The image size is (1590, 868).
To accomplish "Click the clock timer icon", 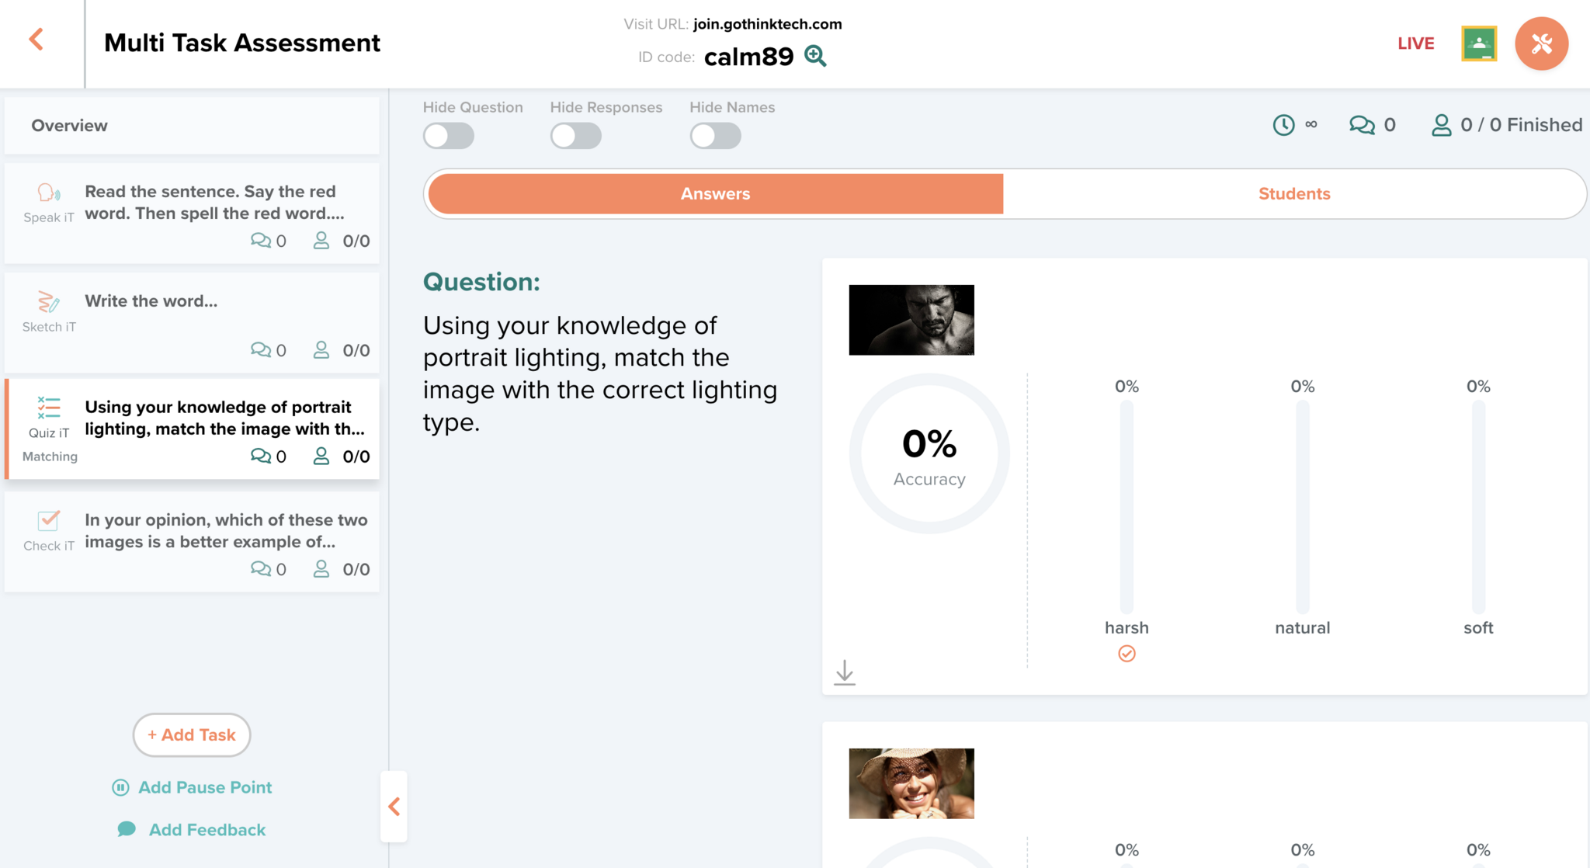I will click(x=1283, y=125).
